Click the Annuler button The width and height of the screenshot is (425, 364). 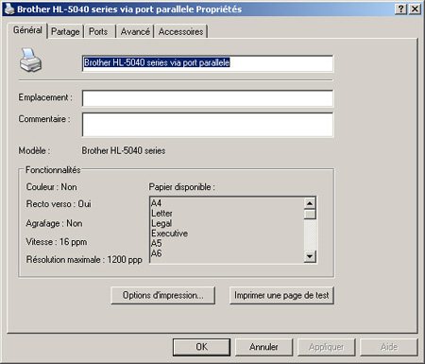pos(263,347)
